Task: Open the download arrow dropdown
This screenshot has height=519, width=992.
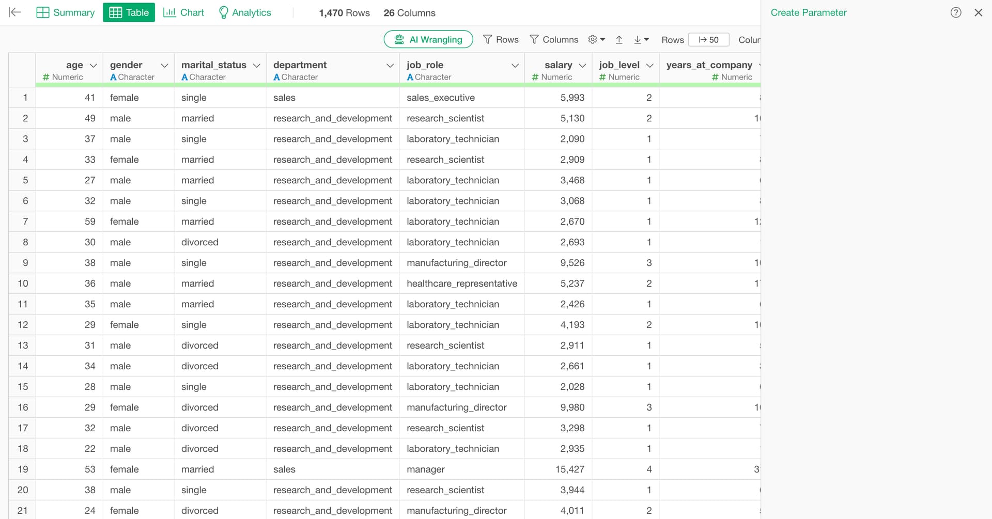Action: click(641, 39)
